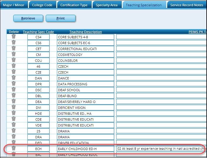Click the Retrieve button

(x=28, y=18)
